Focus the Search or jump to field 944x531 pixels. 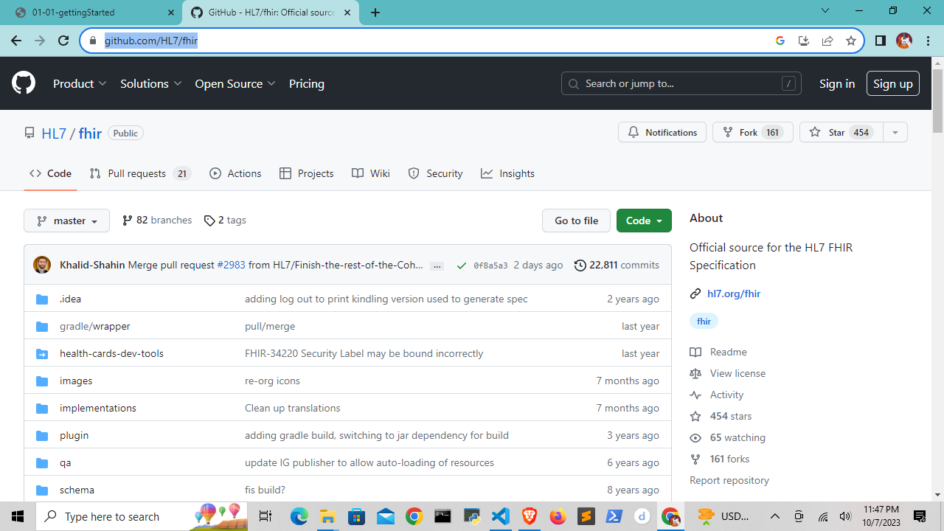681,83
